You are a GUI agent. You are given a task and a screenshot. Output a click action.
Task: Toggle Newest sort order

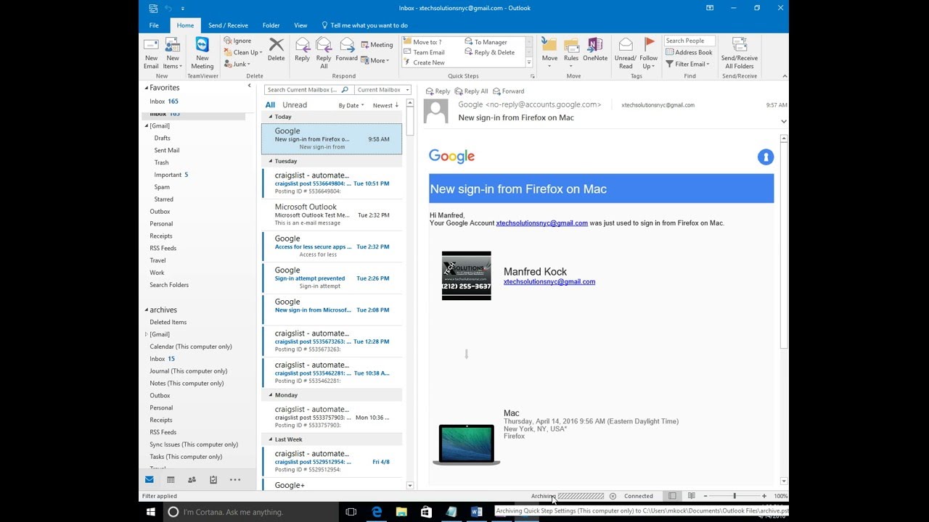[x=385, y=106]
